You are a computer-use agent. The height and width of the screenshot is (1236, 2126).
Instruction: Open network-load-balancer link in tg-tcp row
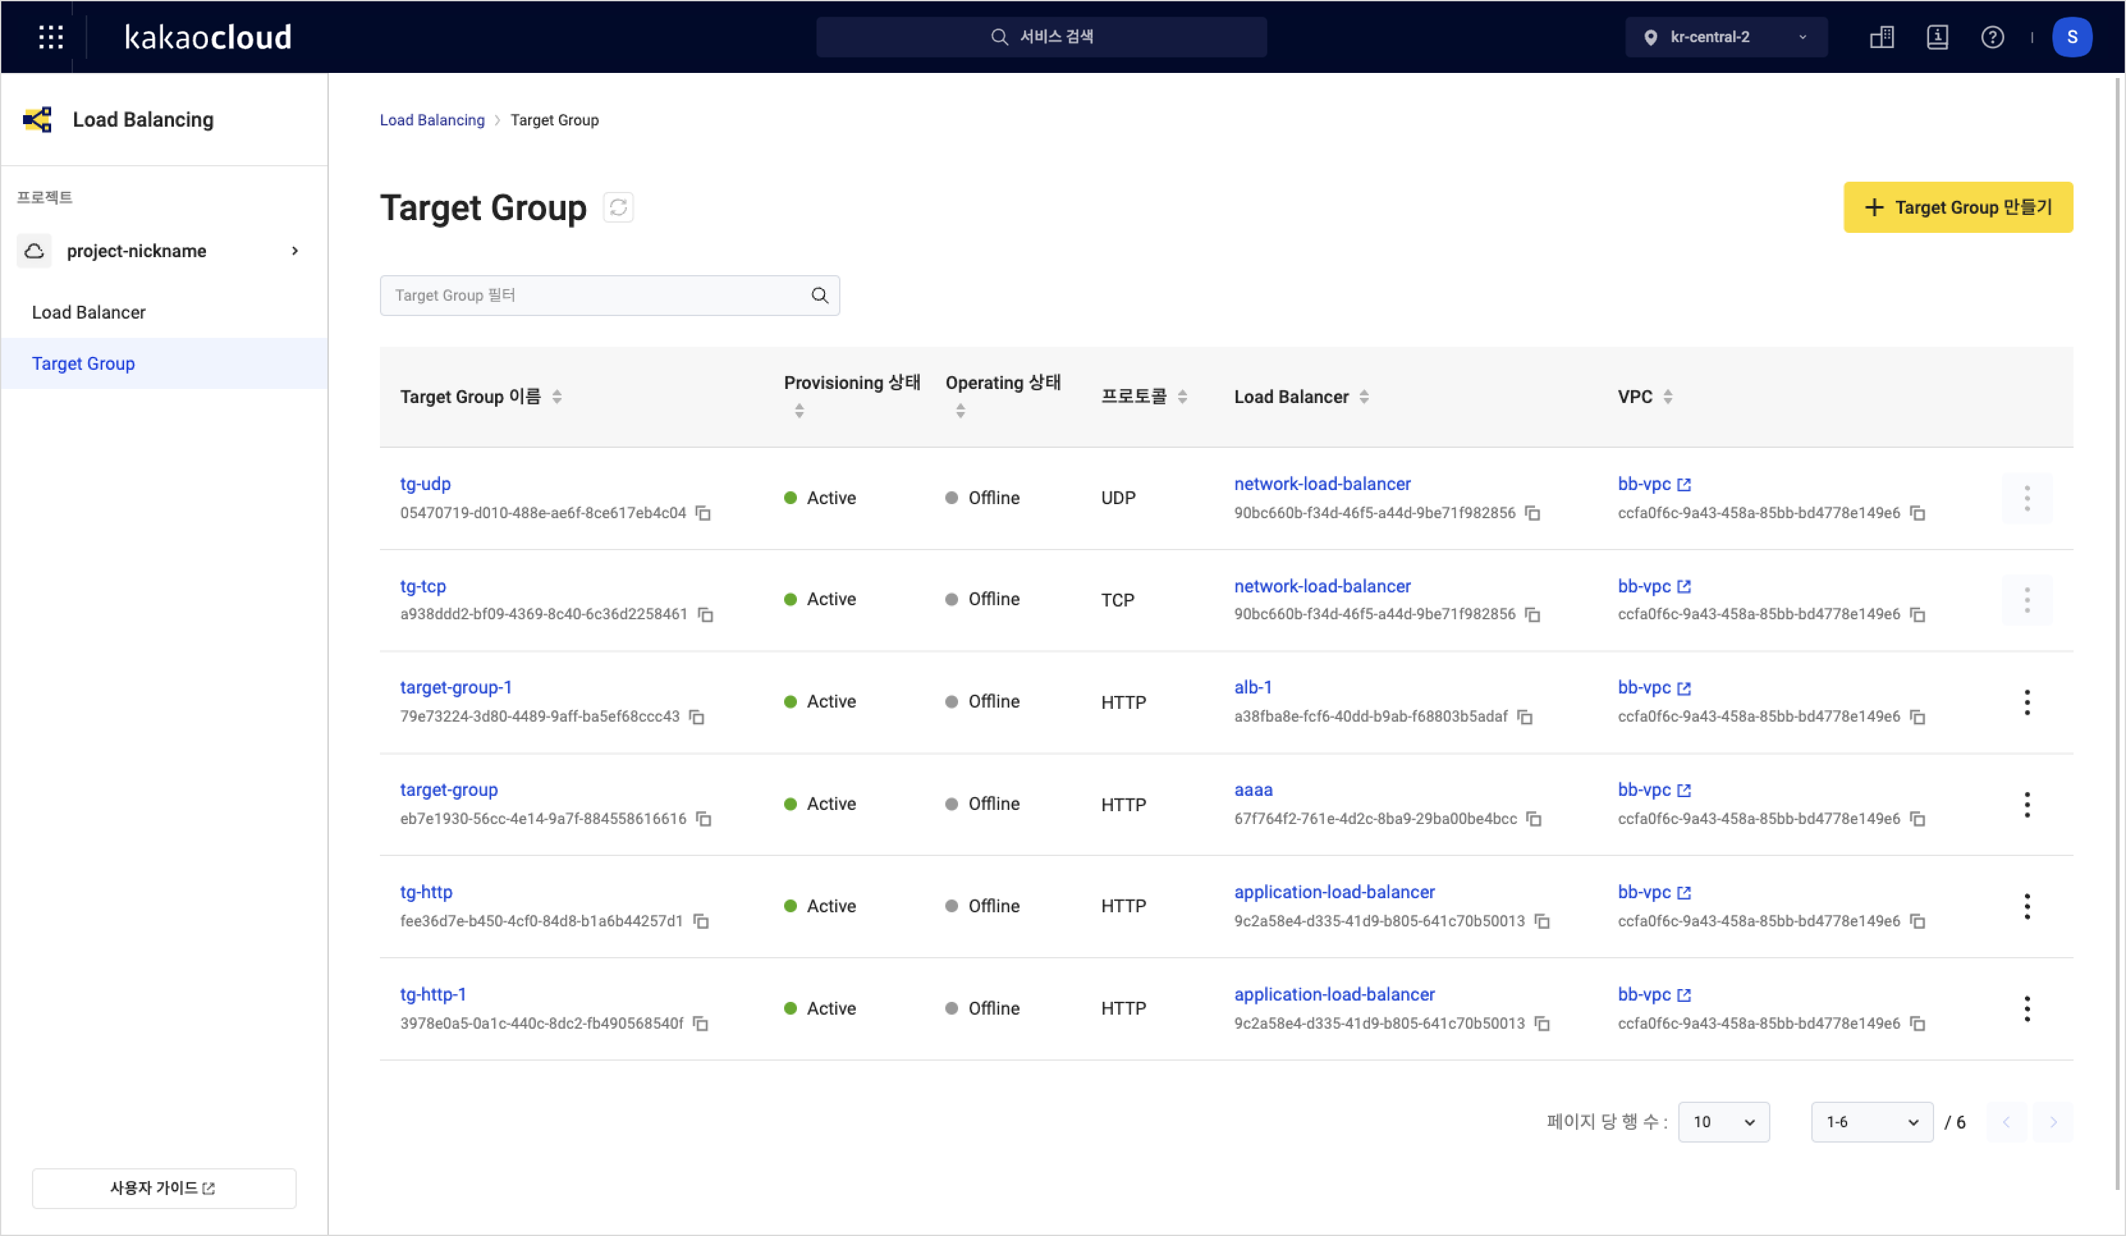(1322, 585)
